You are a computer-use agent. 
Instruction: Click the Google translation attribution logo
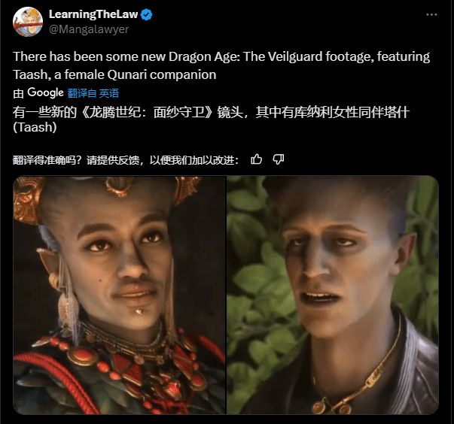coord(45,92)
